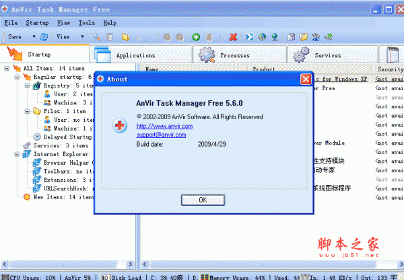Click the green arrows icon at toolbar end
This screenshot has width=404, height=280.
pos(329,37)
